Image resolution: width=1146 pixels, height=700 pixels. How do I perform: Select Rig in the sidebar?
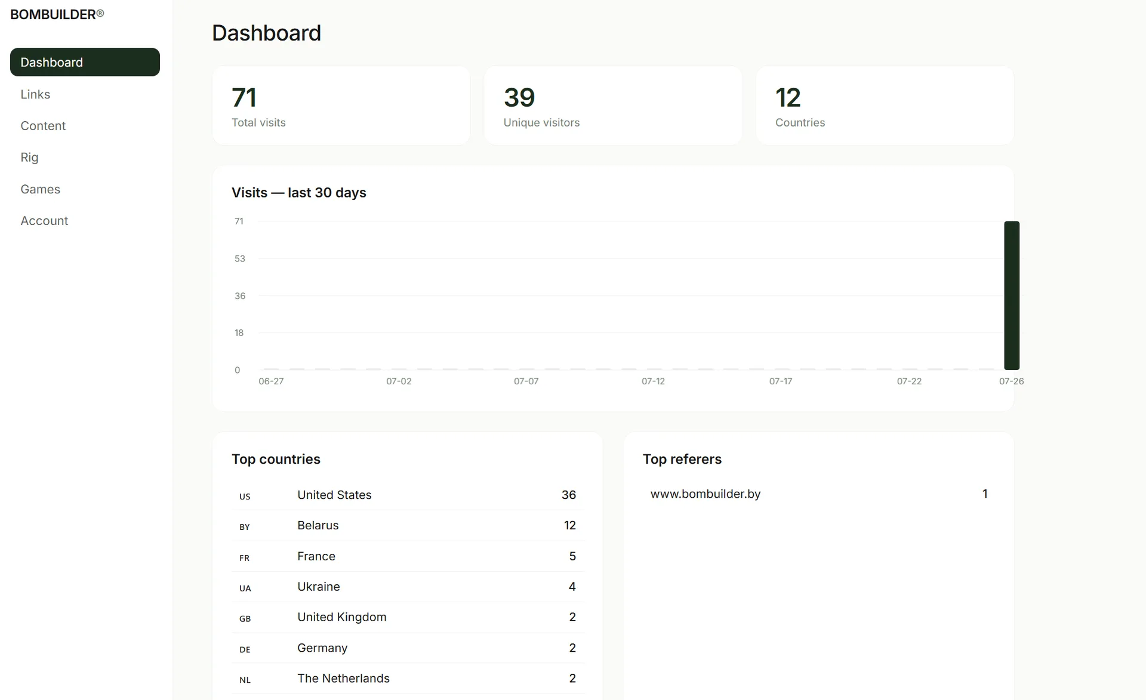coord(85,158)
